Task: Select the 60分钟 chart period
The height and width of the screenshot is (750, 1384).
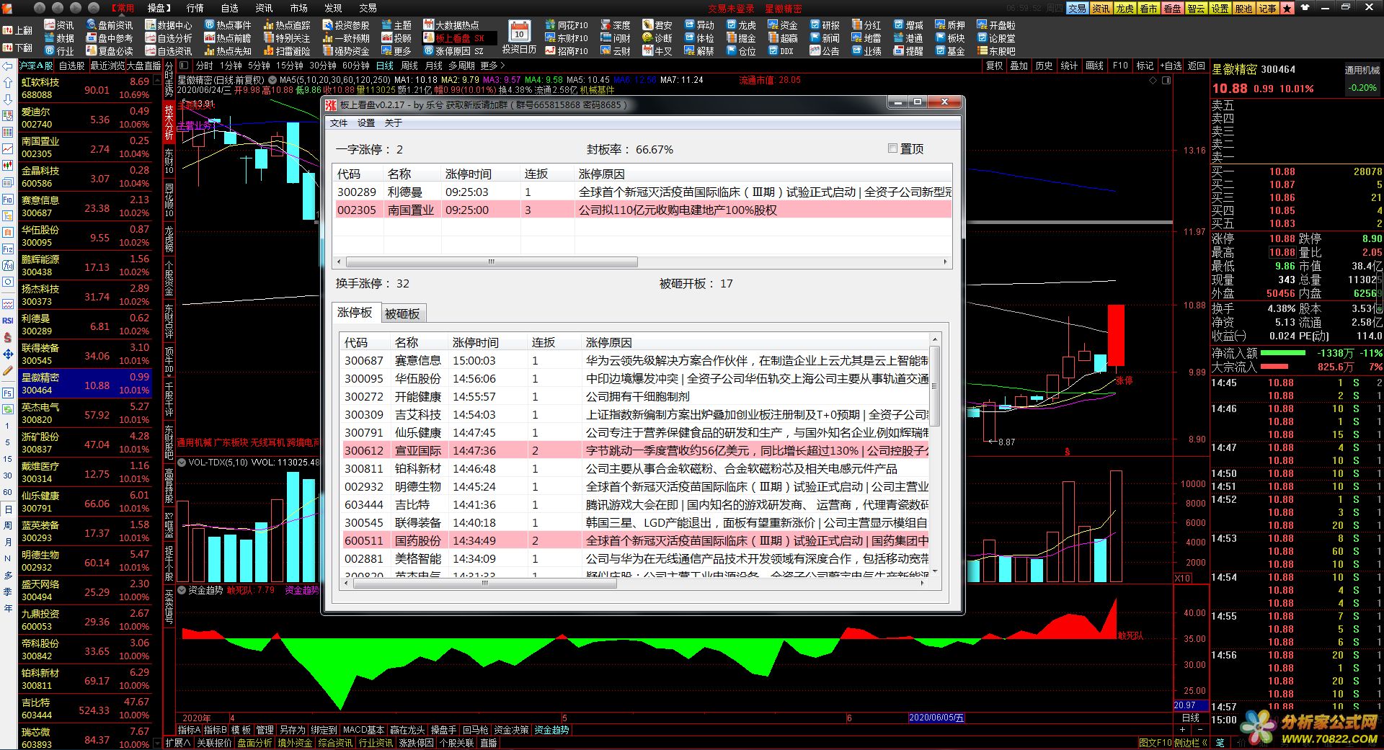Action: 355,66
